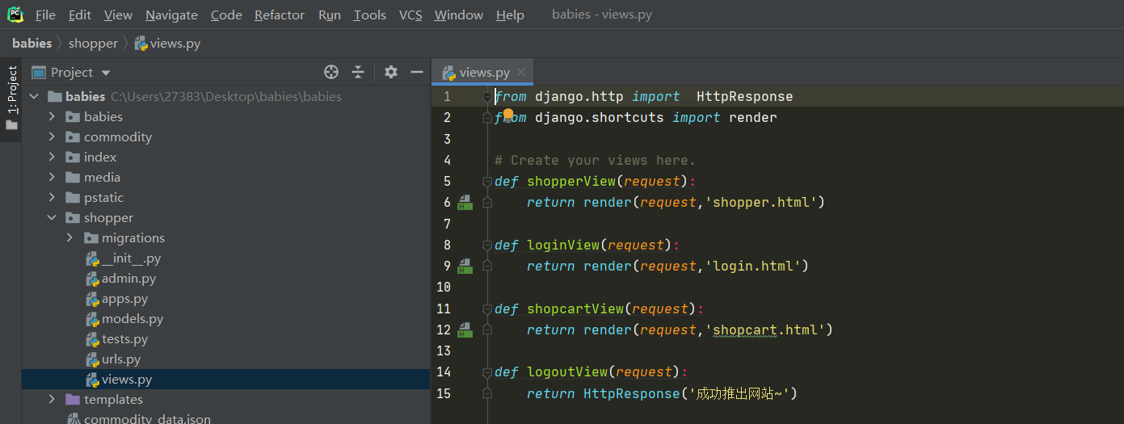Click the collapse all icon in Project panel
The image size is (1124, 424).
(358, 72)
